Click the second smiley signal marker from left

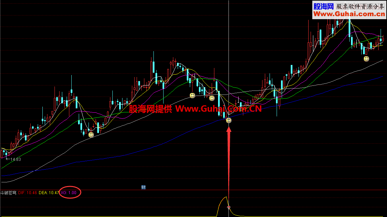(192, 95)
